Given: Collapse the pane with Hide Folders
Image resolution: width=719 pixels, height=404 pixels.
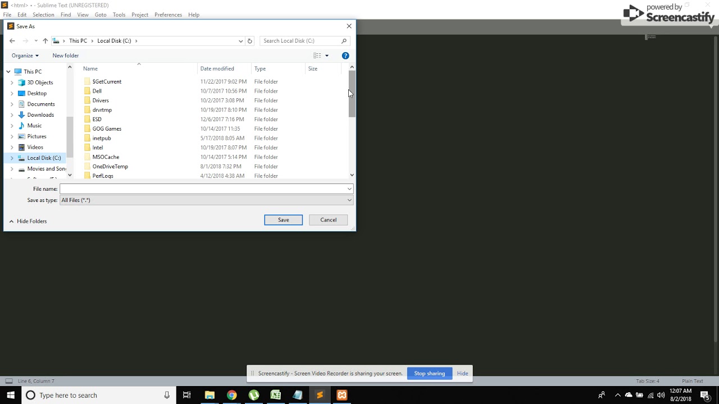Looking at the screenshot, I should coord(28,221).
